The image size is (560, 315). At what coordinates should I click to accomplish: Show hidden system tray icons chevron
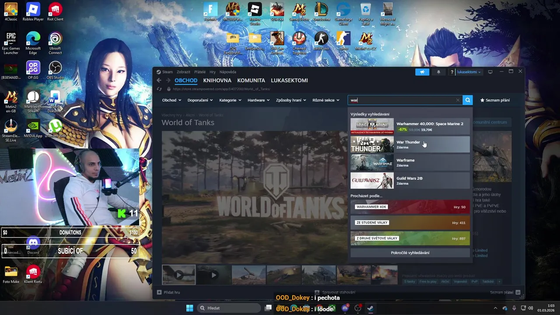(495, 308)
